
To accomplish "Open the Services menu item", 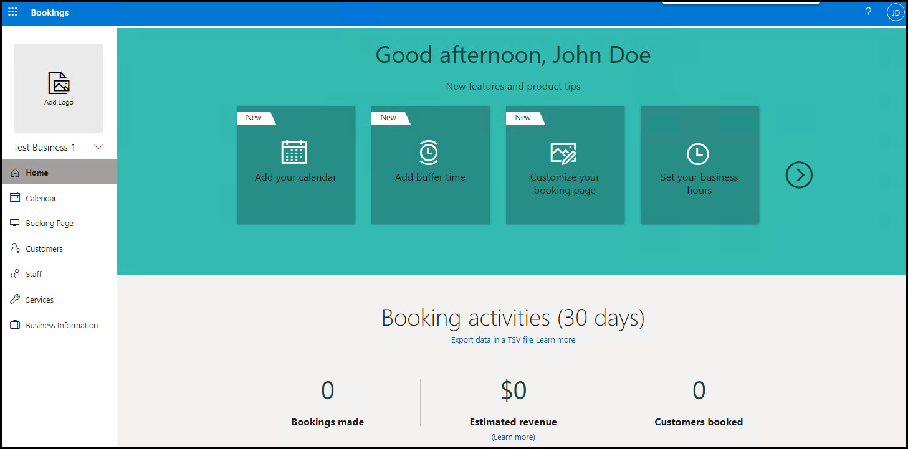I will pyautogui.click(x=60, y=300).
